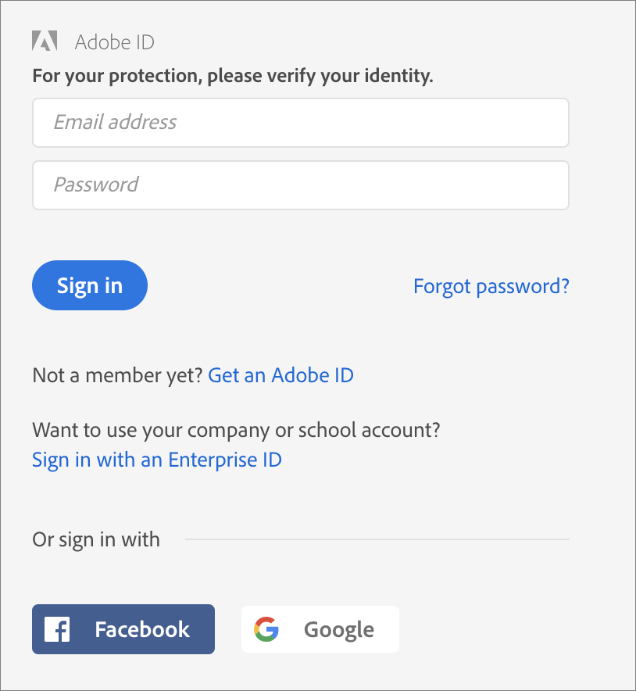
Task: Click the Adobe logo icon
Action: (44, 41)
